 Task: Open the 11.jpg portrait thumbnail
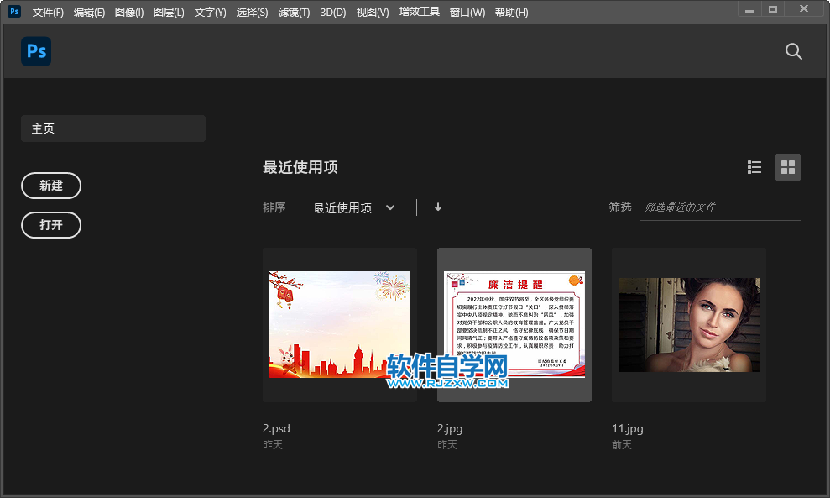689,325
